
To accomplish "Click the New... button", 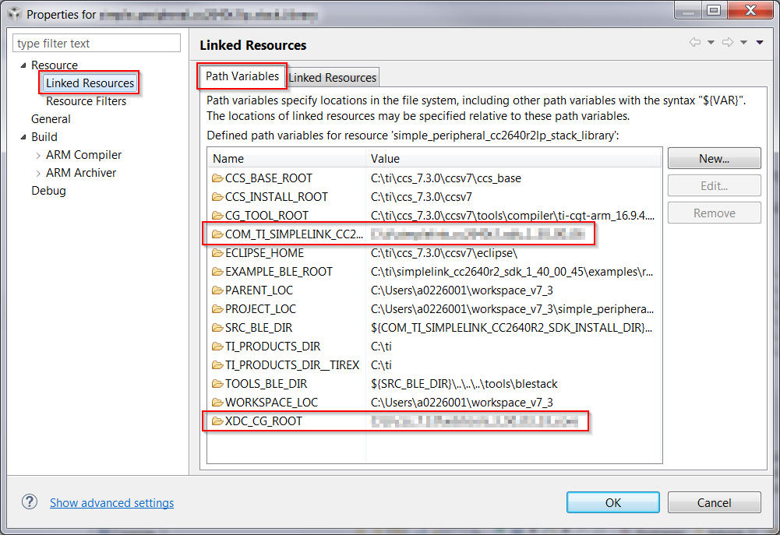I will click(x=713, y=158).
